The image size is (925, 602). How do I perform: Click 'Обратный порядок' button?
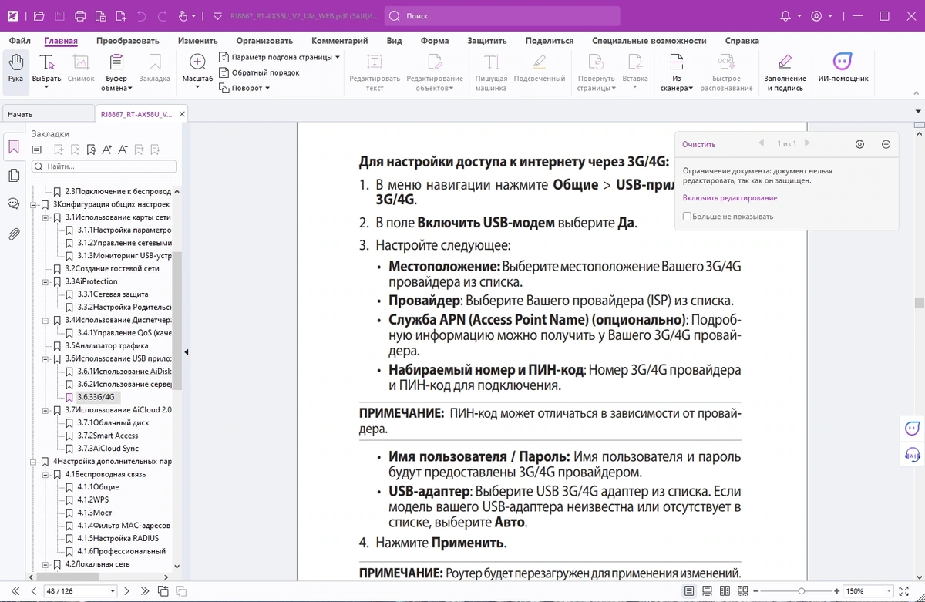(259, 72)
